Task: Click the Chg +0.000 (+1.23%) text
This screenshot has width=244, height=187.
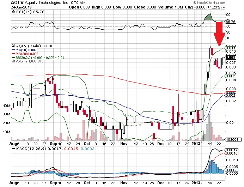Action: coord(203,7)
